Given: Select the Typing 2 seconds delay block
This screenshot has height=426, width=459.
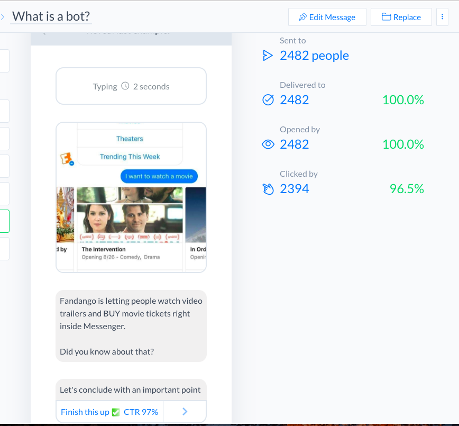Looking at the screenshot, I should click(131, 86).
